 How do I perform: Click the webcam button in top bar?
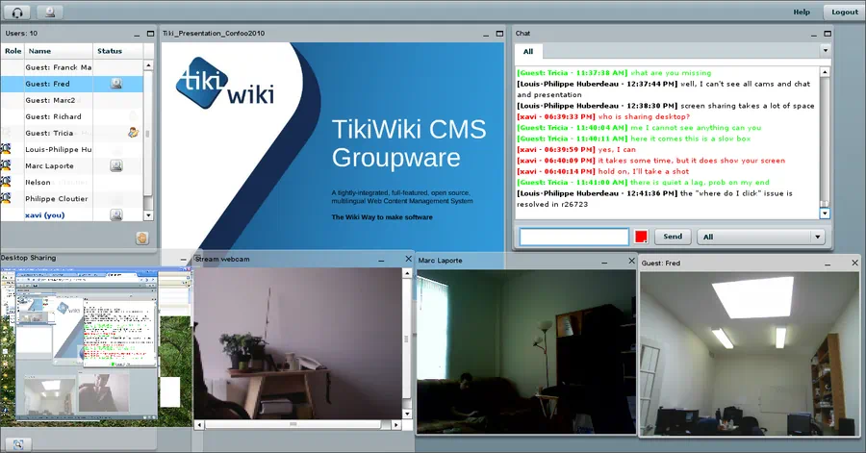tap(50, 12)
